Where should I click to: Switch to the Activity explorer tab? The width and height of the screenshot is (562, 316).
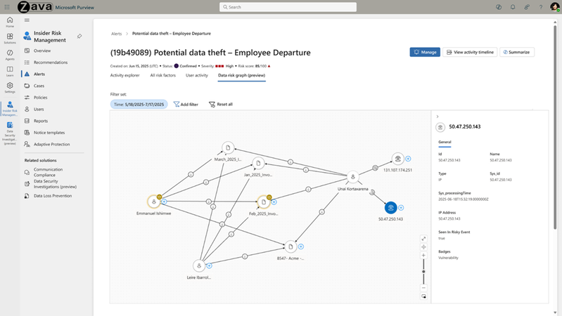(x=125, y=74)
